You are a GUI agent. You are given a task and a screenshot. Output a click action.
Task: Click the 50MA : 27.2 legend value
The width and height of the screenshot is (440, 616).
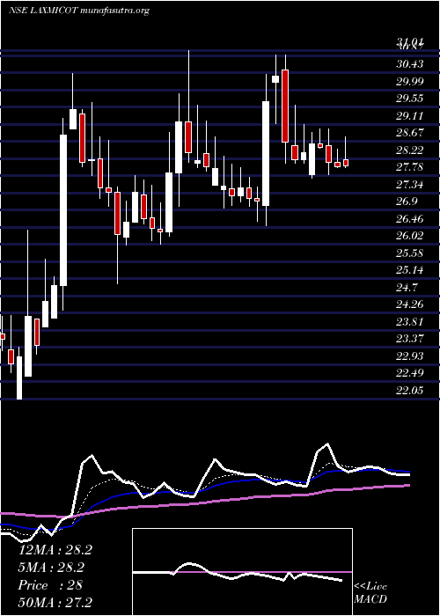(55, 602)
